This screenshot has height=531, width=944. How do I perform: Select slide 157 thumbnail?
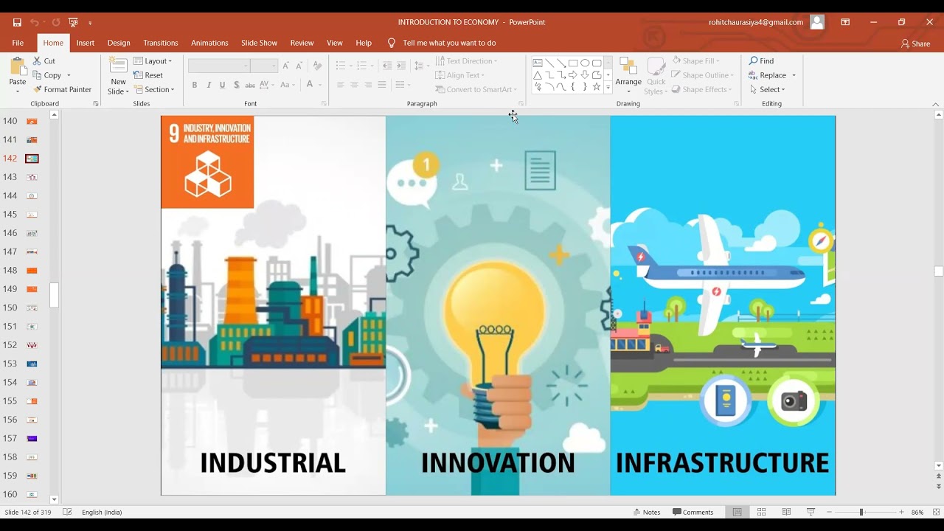32,438
